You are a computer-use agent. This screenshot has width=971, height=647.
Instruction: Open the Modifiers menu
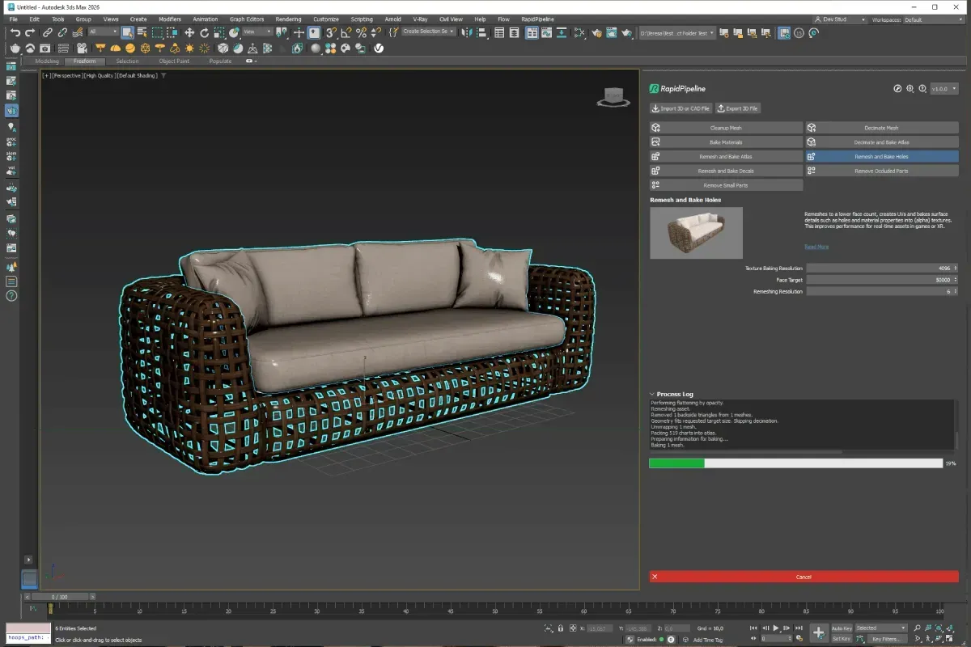click(x=170, y=19)
